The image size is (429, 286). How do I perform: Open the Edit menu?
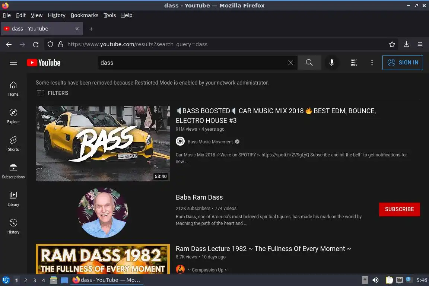(x=21, y=15)
